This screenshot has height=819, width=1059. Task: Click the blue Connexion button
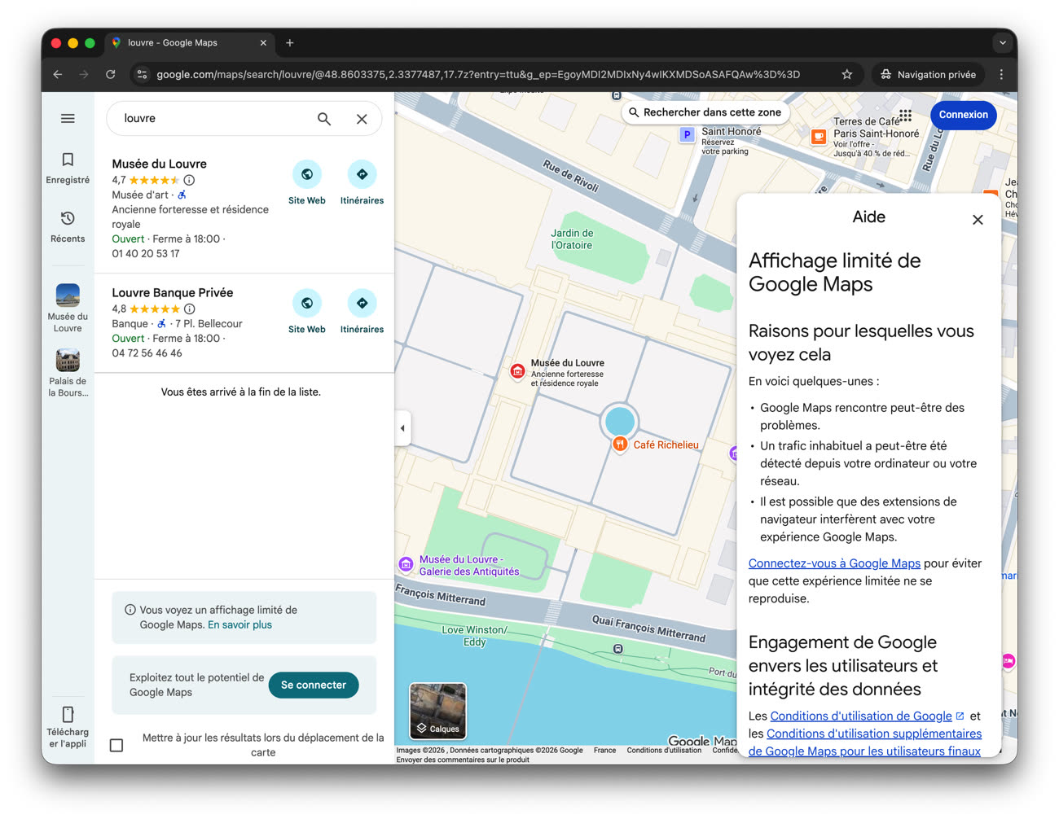(963, 115)
